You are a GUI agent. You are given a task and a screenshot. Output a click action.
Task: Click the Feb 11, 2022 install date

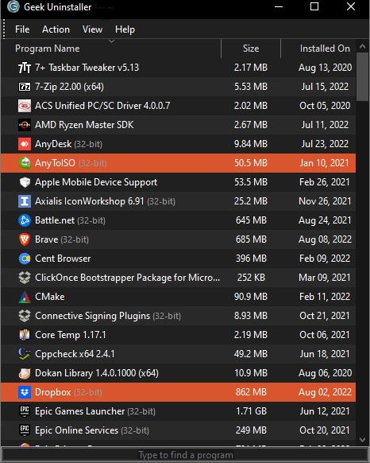(325, 297)
